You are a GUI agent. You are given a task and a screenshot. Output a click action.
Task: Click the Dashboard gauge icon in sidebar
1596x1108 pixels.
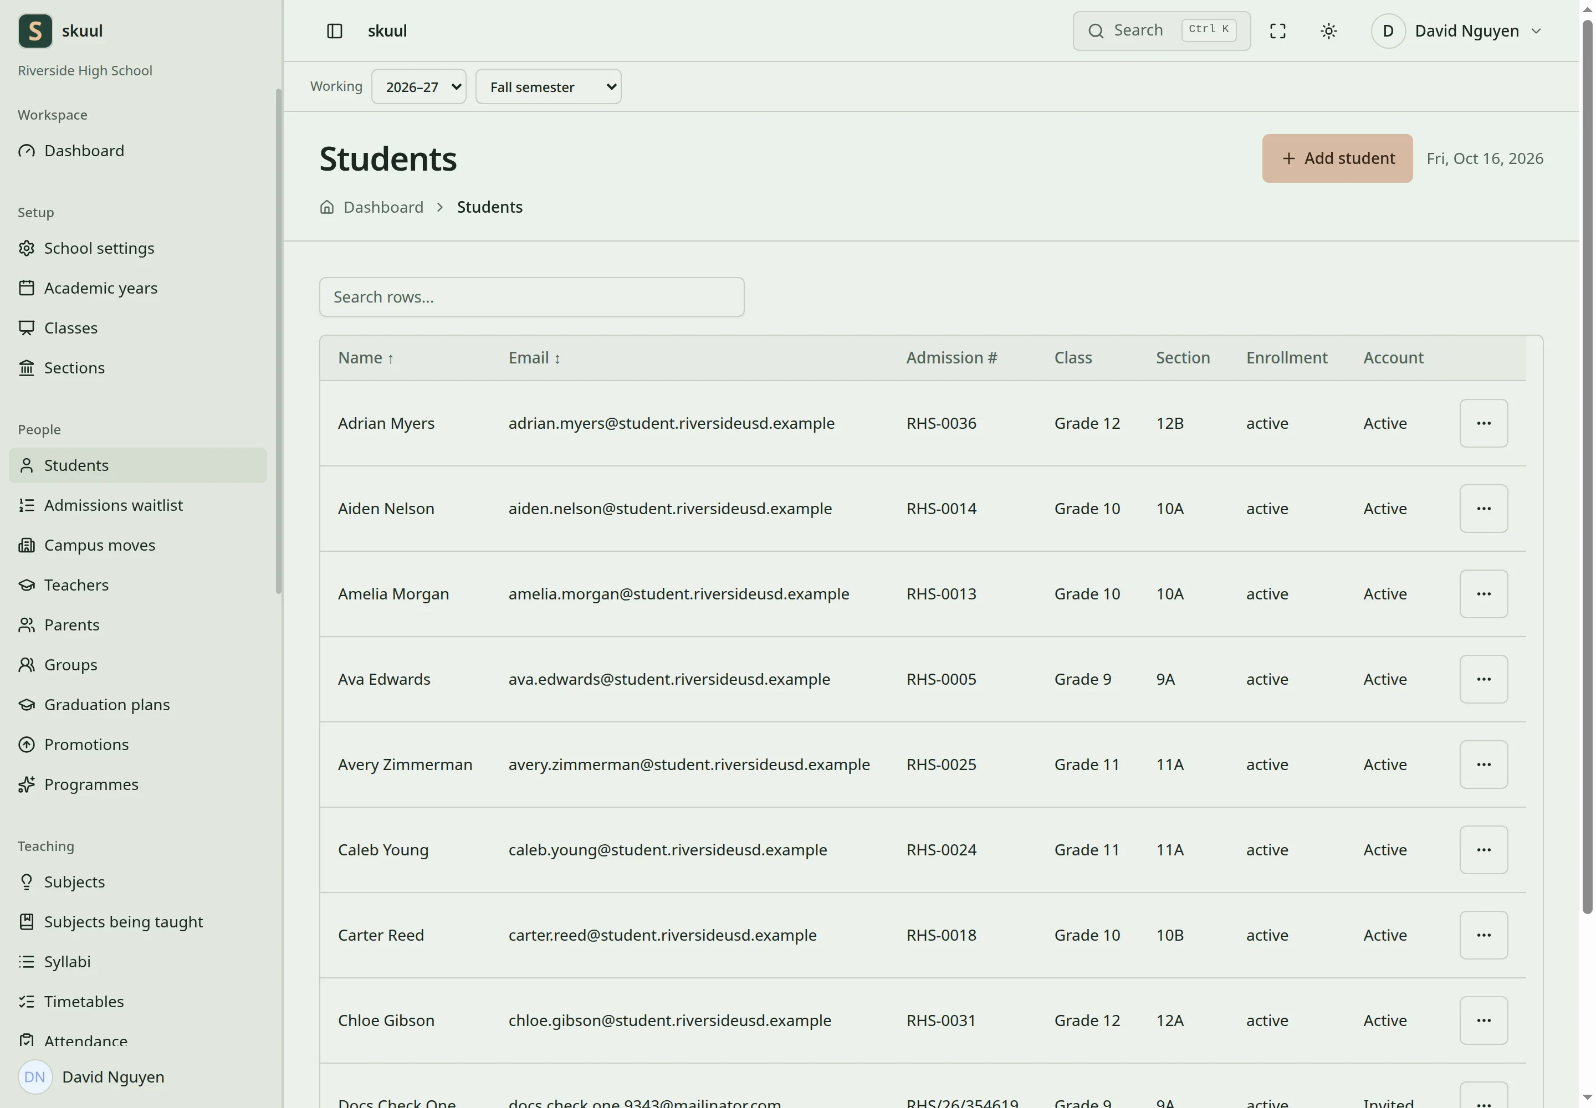pyautogui.click(x=27, y=151)
